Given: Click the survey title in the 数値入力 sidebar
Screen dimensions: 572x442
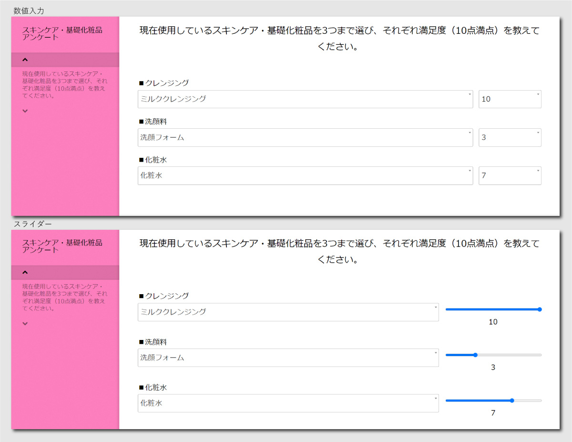Looking at the screenshot, I should pyautogui.click(x=62, y=33).
